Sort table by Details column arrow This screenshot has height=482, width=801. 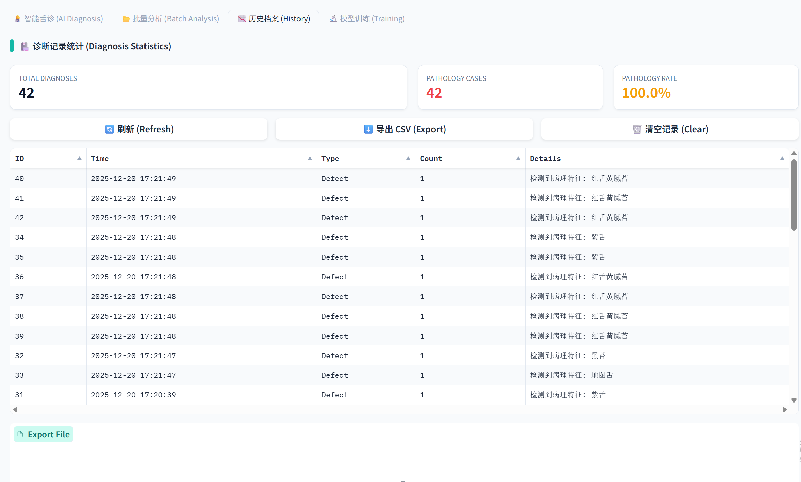click(x=782, y=158)
